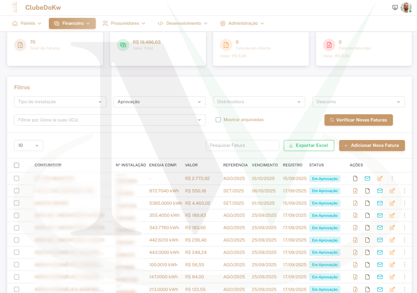This screenshot has width=417, height=293.
Task: Open the user profile avatar
Action: point(406,7)
